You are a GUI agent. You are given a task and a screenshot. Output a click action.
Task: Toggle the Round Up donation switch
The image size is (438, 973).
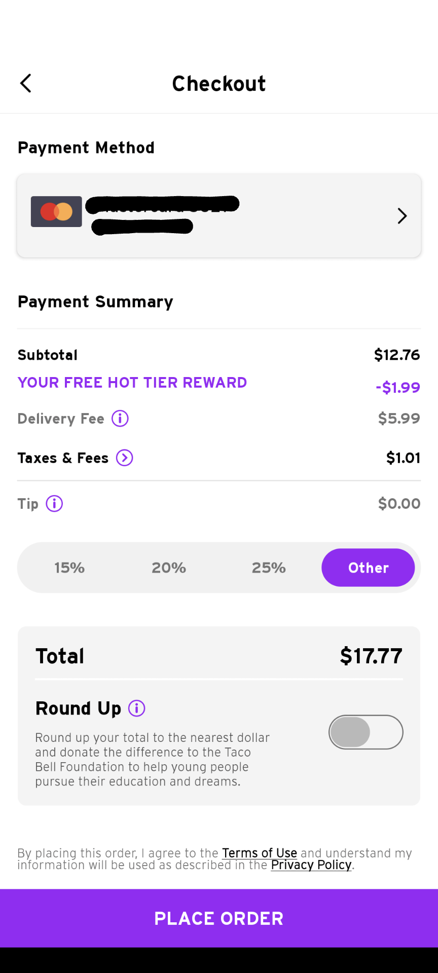[366, 732]
